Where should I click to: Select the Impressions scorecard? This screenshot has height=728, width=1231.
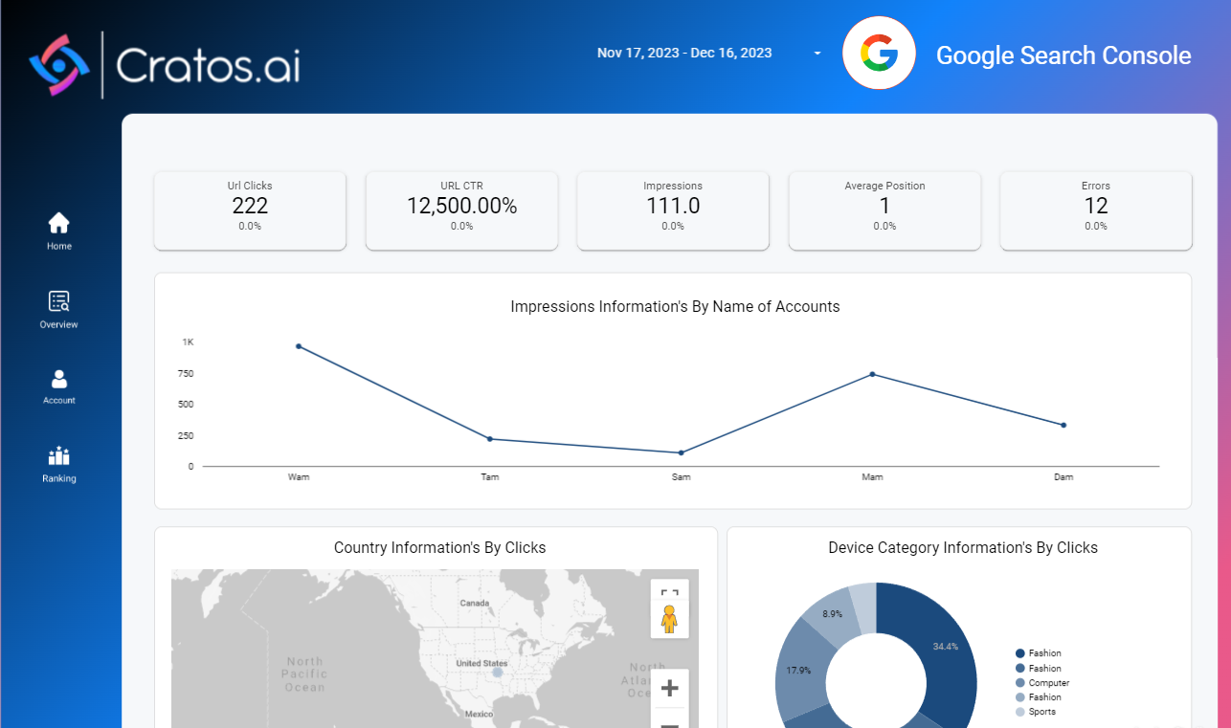pos(673,211)
